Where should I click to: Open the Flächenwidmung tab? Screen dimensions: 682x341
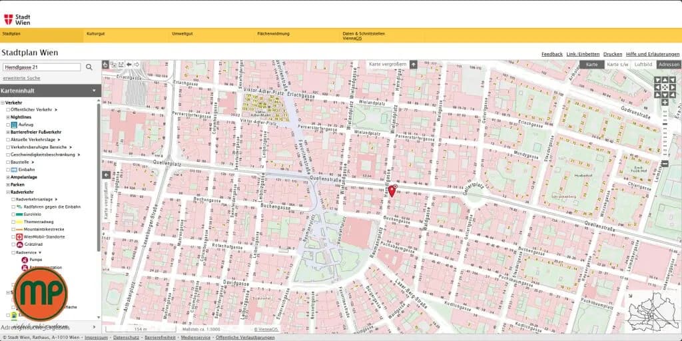[273, 33]
